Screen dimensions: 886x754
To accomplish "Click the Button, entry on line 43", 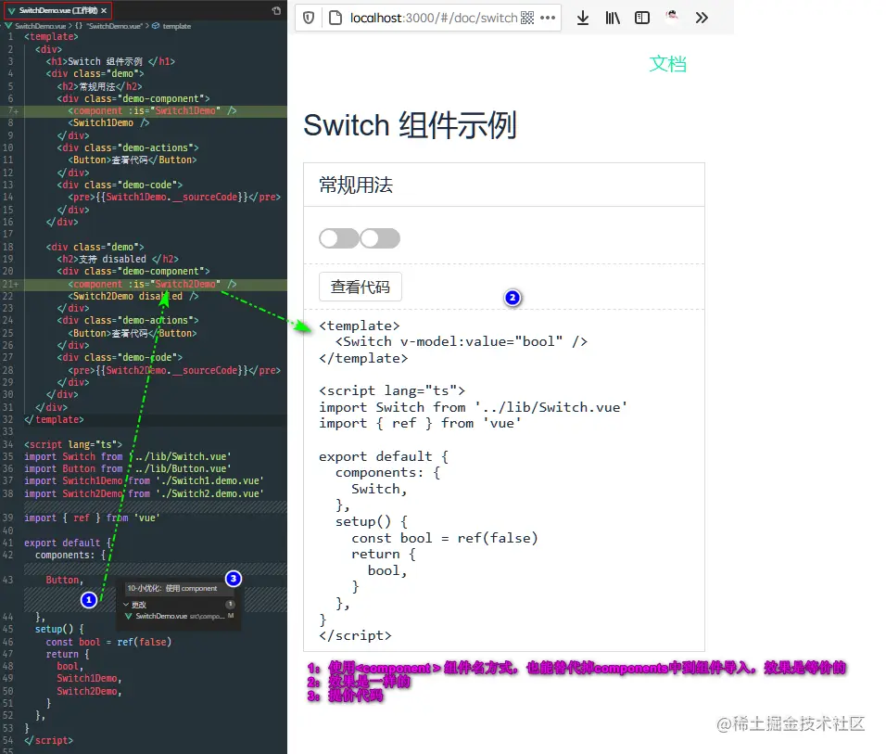I will [65, 580].
